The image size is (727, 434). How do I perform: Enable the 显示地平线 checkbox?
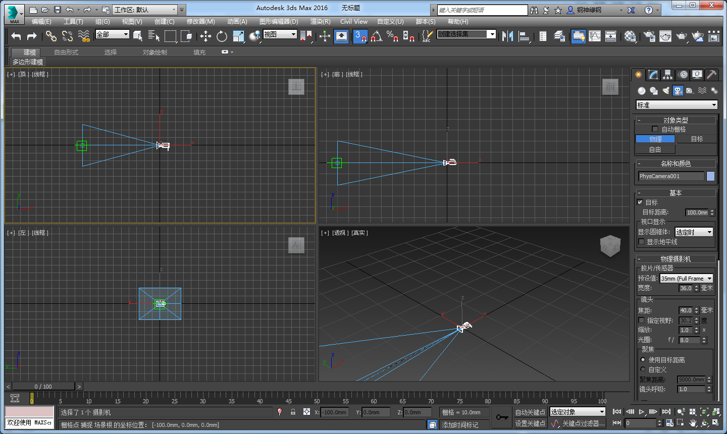click(x=641, y=242)
